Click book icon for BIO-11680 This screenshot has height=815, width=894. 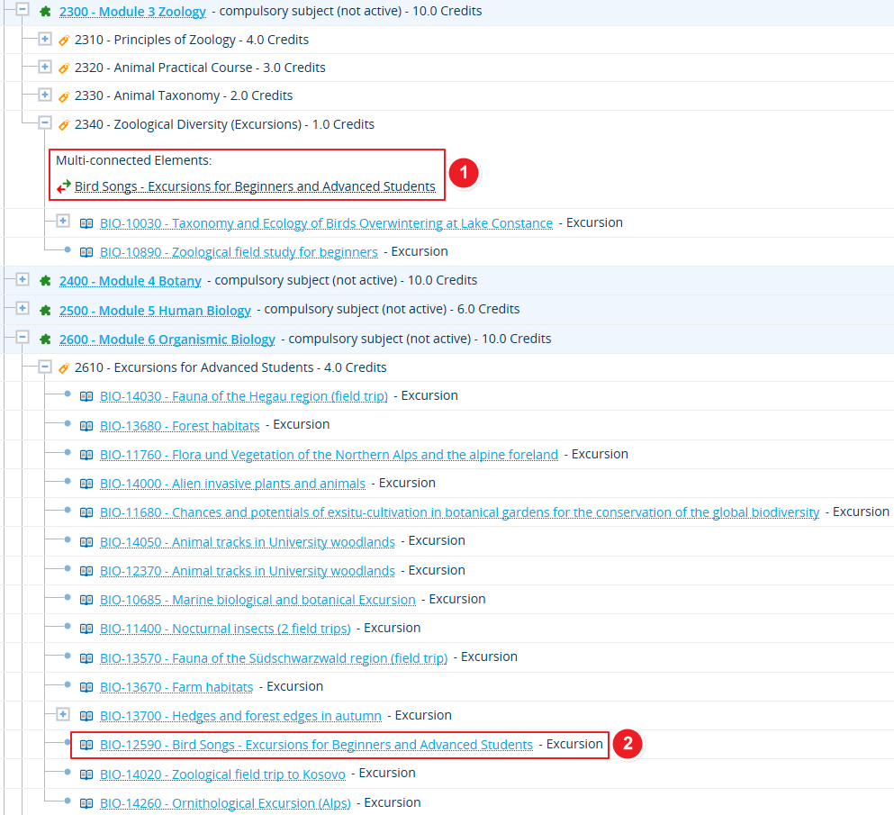tap(86, 512)
